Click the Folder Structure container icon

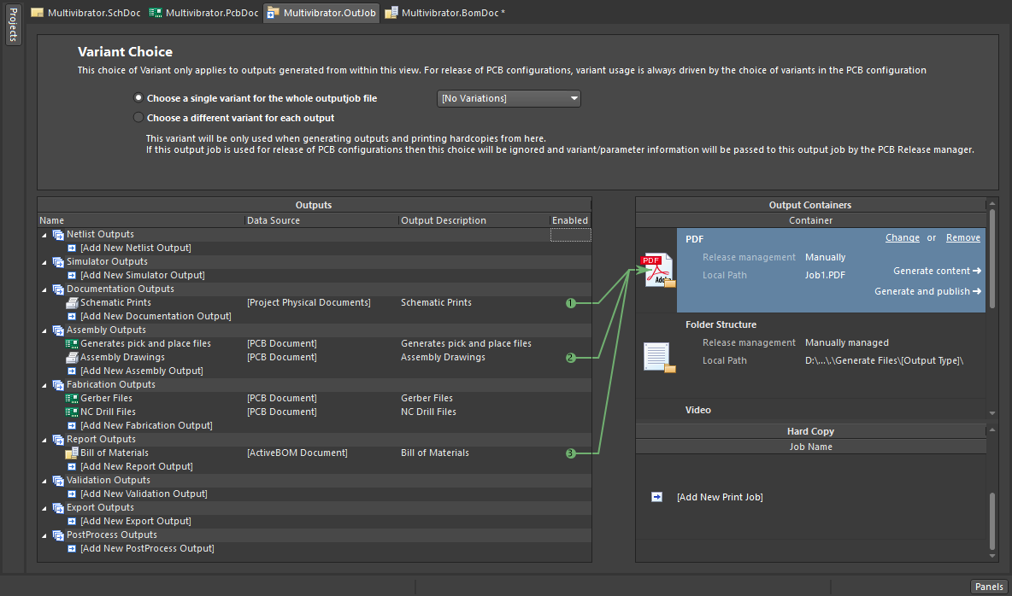(x=659, y=357)
